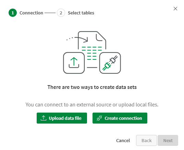
Task: Click the disabled Next button
Action: pyautogui.click(x=168, y=140)
